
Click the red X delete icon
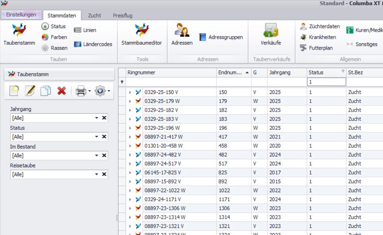(x=62, y=91)
